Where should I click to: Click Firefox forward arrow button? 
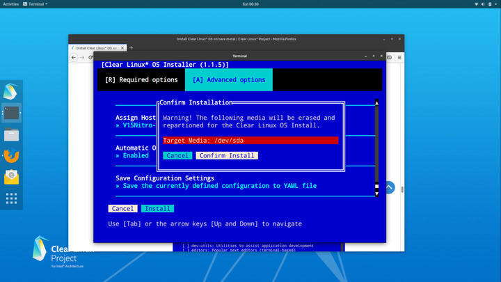tap(82, 58)
